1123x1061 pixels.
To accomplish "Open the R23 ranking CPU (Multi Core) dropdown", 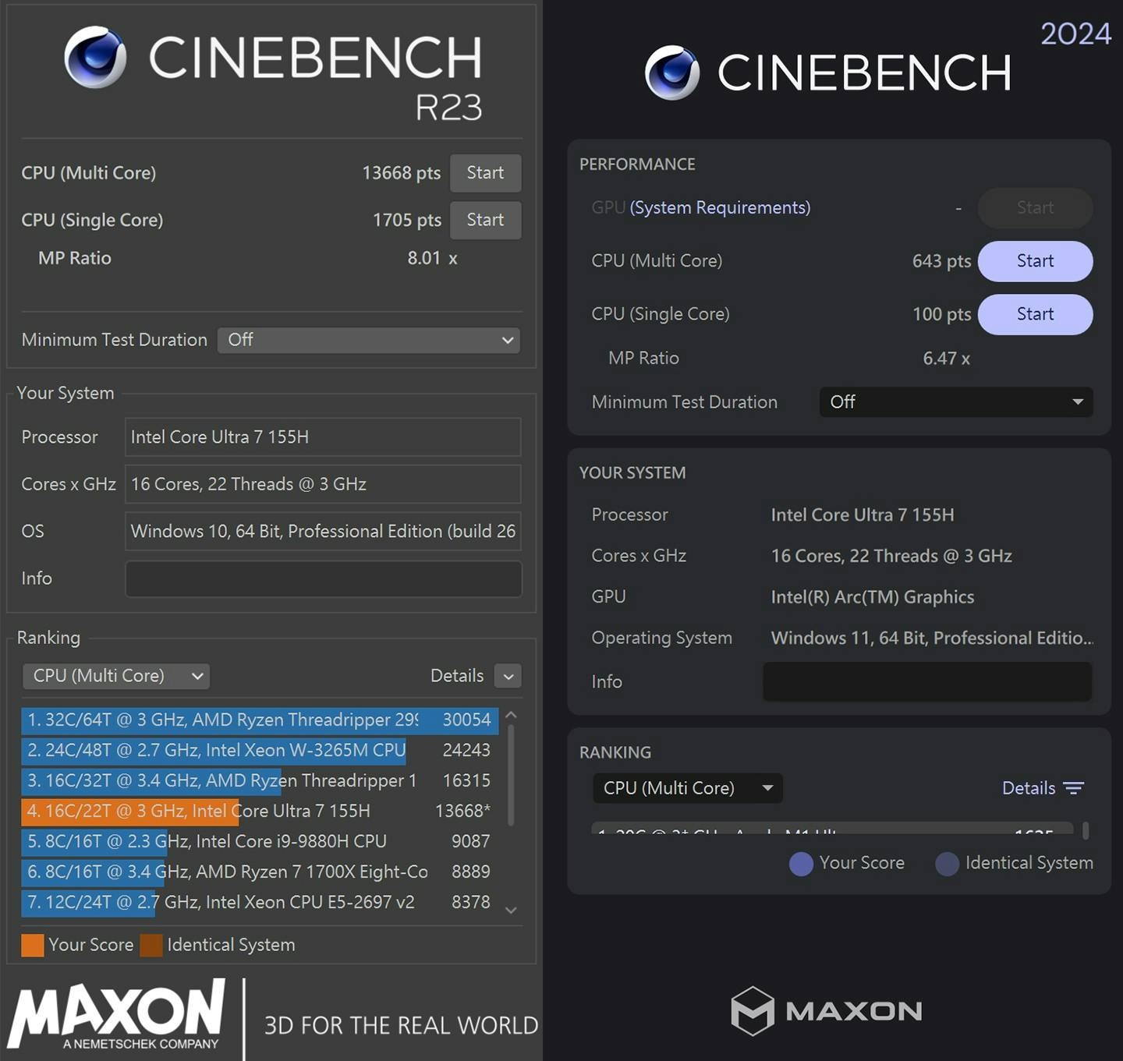I will (117, 676).
